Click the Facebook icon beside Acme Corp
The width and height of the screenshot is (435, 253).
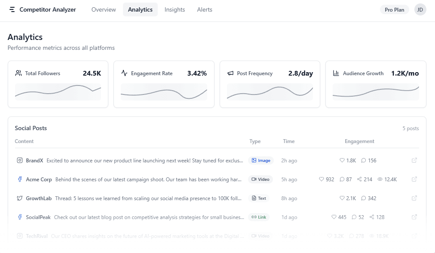pyautogui.click(x=20, y=179)
